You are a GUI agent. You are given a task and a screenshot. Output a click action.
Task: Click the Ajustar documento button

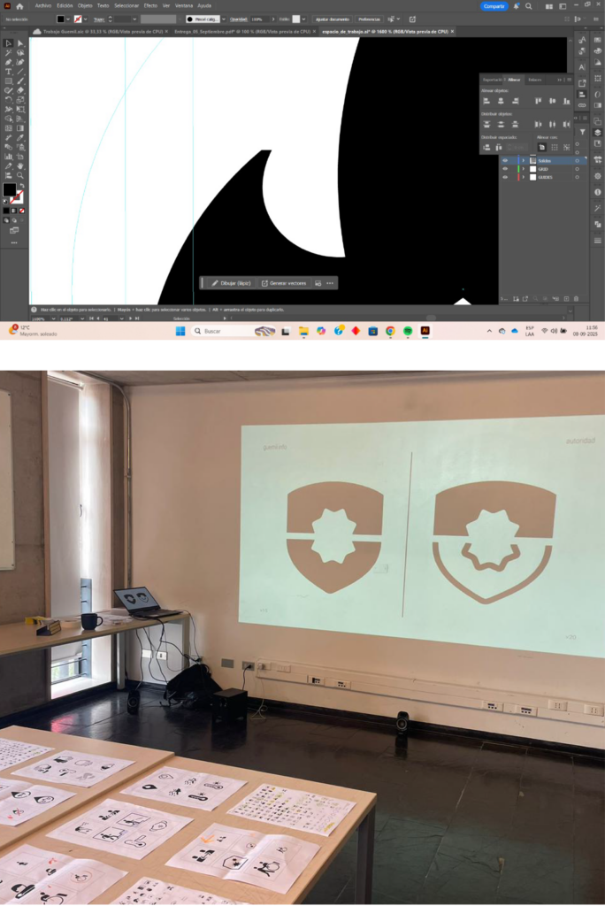pyautogui.click(x=333, y=19)
